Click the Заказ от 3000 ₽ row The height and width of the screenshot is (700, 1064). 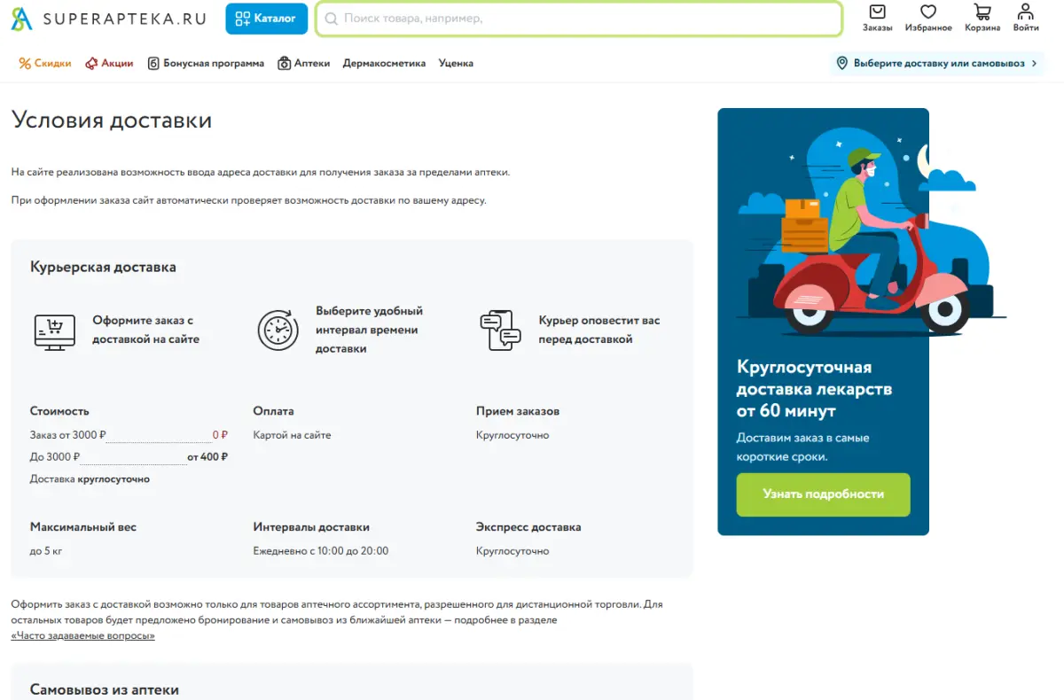pos(129,435)
